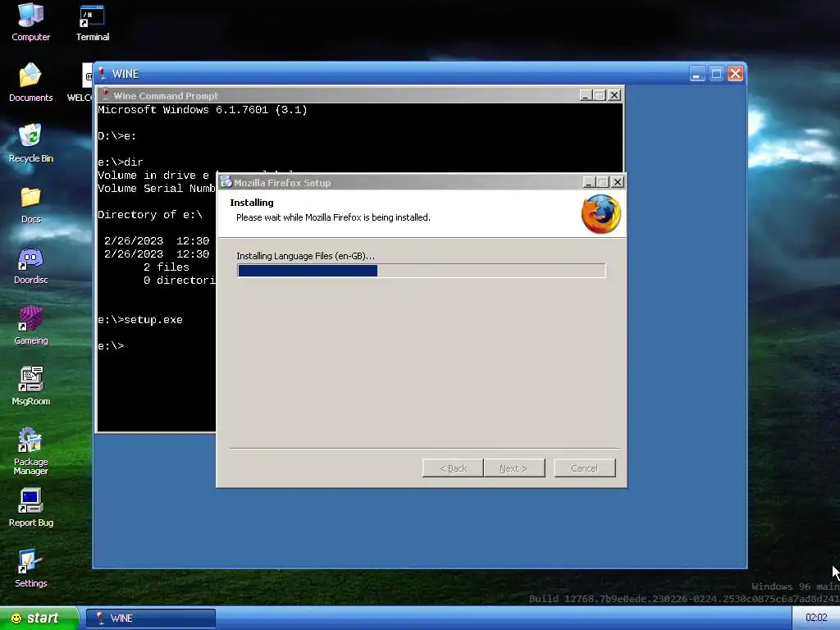
Task: Click 'Microsoft Windows 6.1.7601 (3.1)' line
Action: click(x=203, y=110)
